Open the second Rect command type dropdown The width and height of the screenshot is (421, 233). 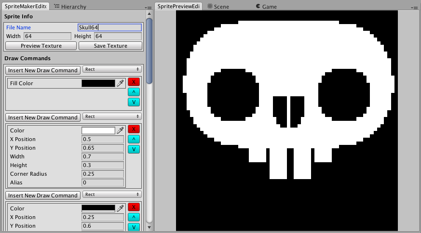click(x=112, y=116)
